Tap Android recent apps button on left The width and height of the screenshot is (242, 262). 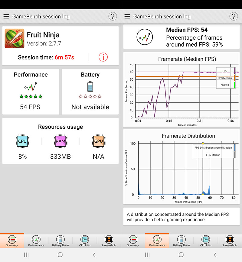[26, 255]
